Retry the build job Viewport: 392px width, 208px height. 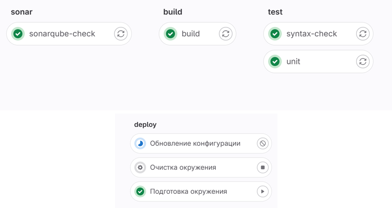click(226, 34)
